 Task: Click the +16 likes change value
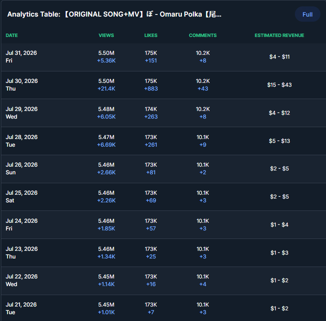pos(151,284)
